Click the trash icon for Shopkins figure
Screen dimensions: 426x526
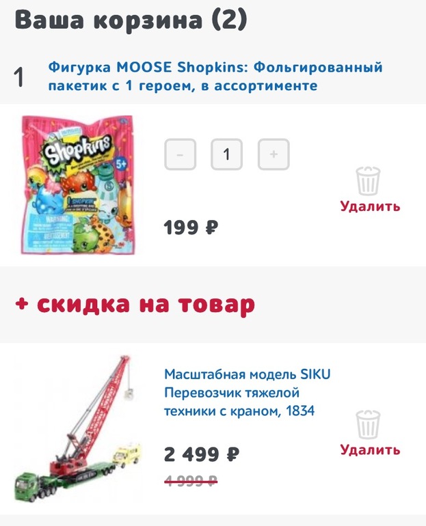click(368, 181)
